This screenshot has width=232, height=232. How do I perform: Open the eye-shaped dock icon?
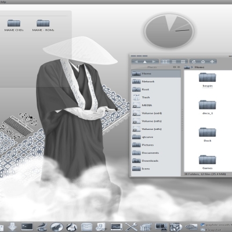[191, 227]
